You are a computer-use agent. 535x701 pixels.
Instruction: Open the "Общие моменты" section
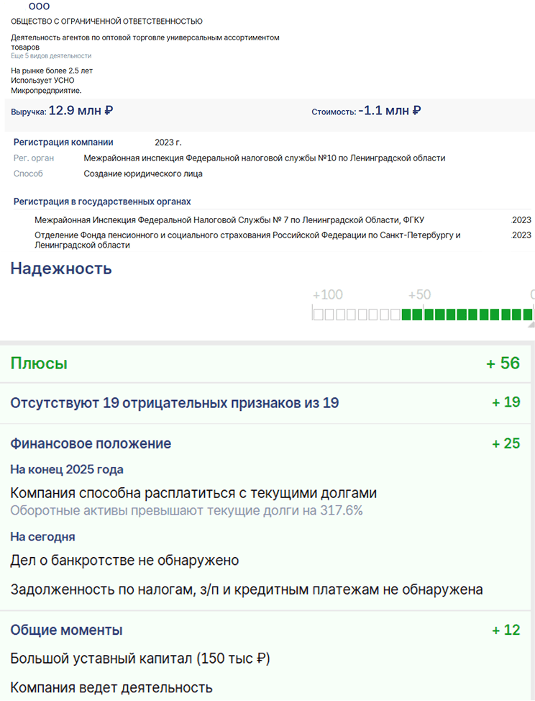pyautogui.click(x=67, y=630)
